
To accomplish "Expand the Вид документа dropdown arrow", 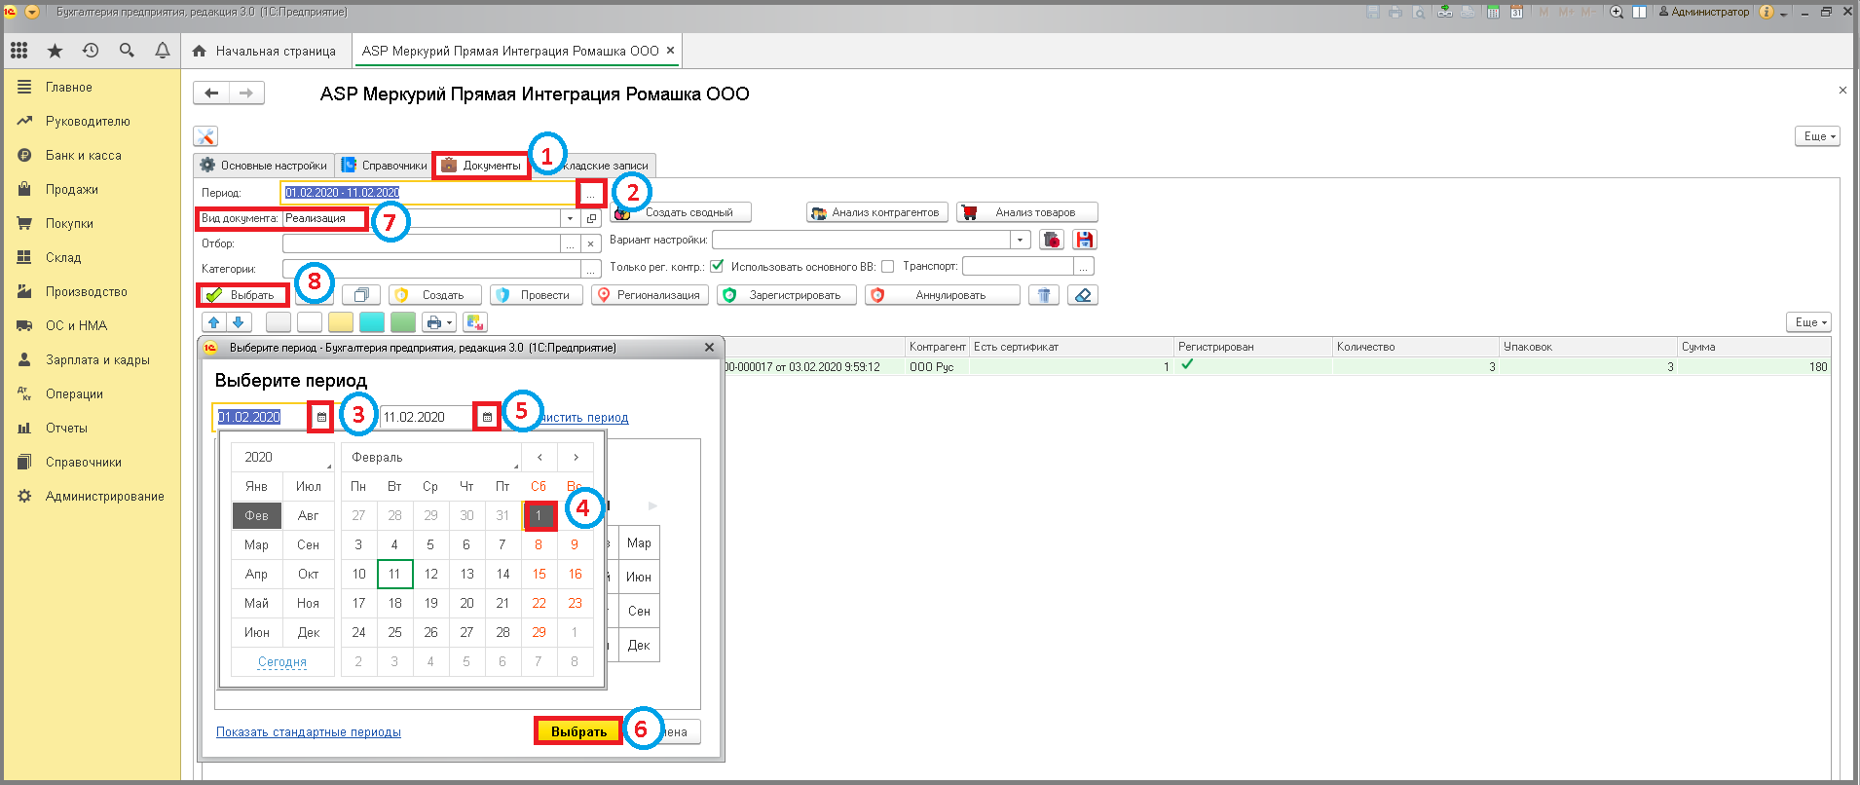I will (571, 219).
